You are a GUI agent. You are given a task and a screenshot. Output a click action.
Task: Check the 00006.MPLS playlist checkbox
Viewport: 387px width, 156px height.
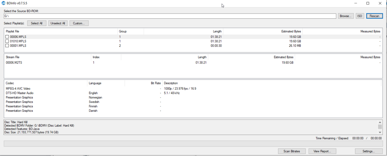(x=7, y=37)
